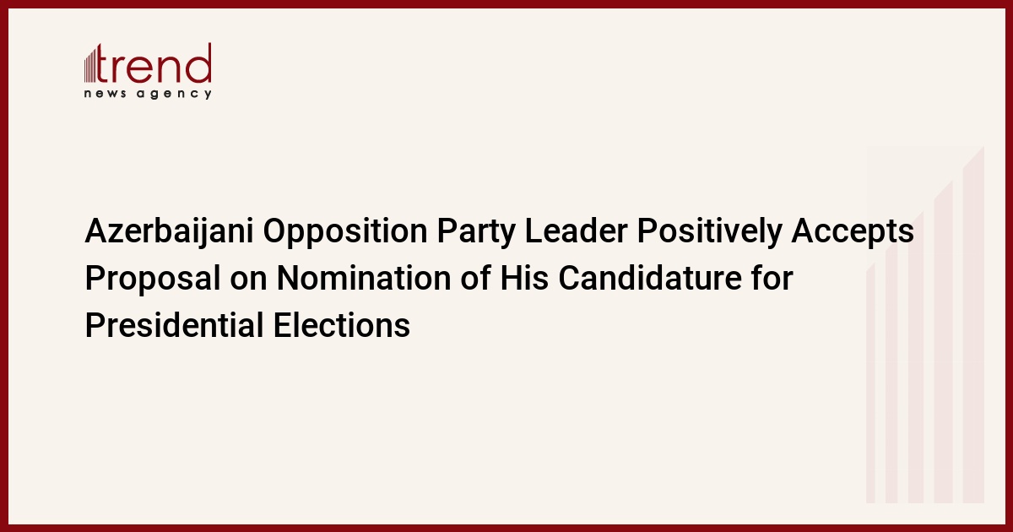The image size is (1013, 532).
Task: Click the word "for" ending the second line
Action: (x=769, y=279)
